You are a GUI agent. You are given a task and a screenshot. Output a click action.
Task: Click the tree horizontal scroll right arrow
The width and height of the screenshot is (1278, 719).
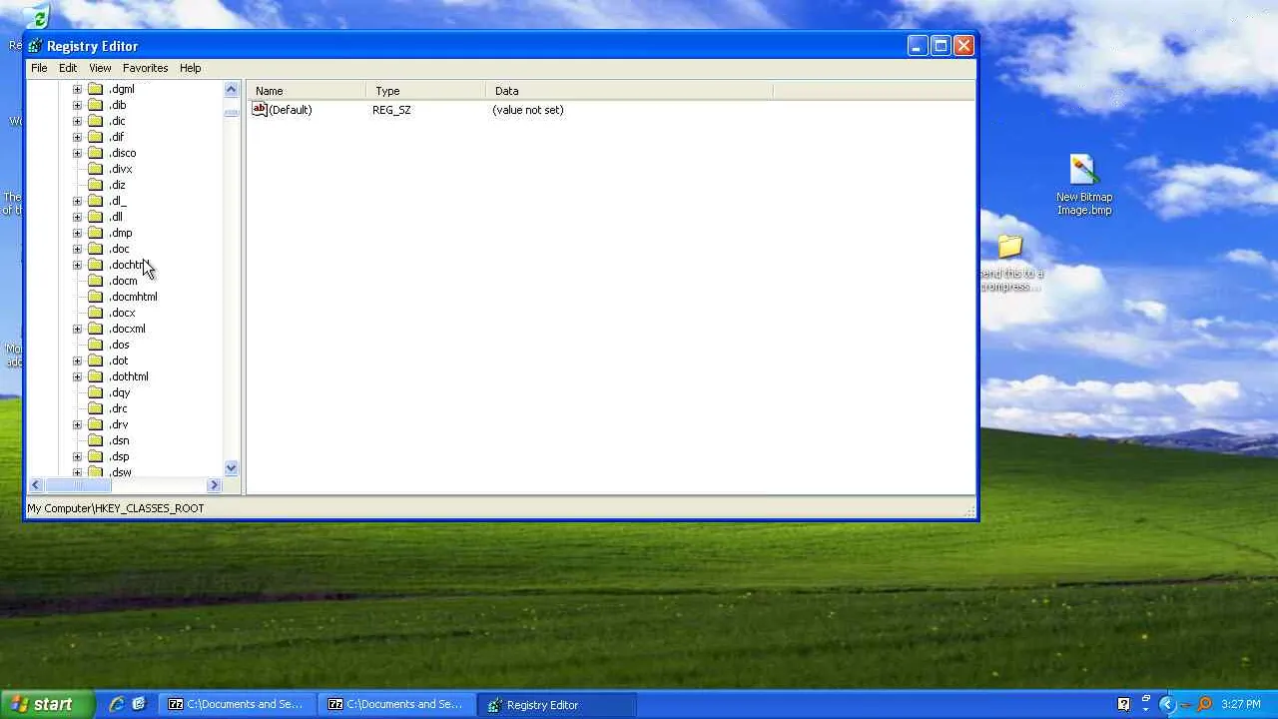pyautogui.click(x=214, y=485)
